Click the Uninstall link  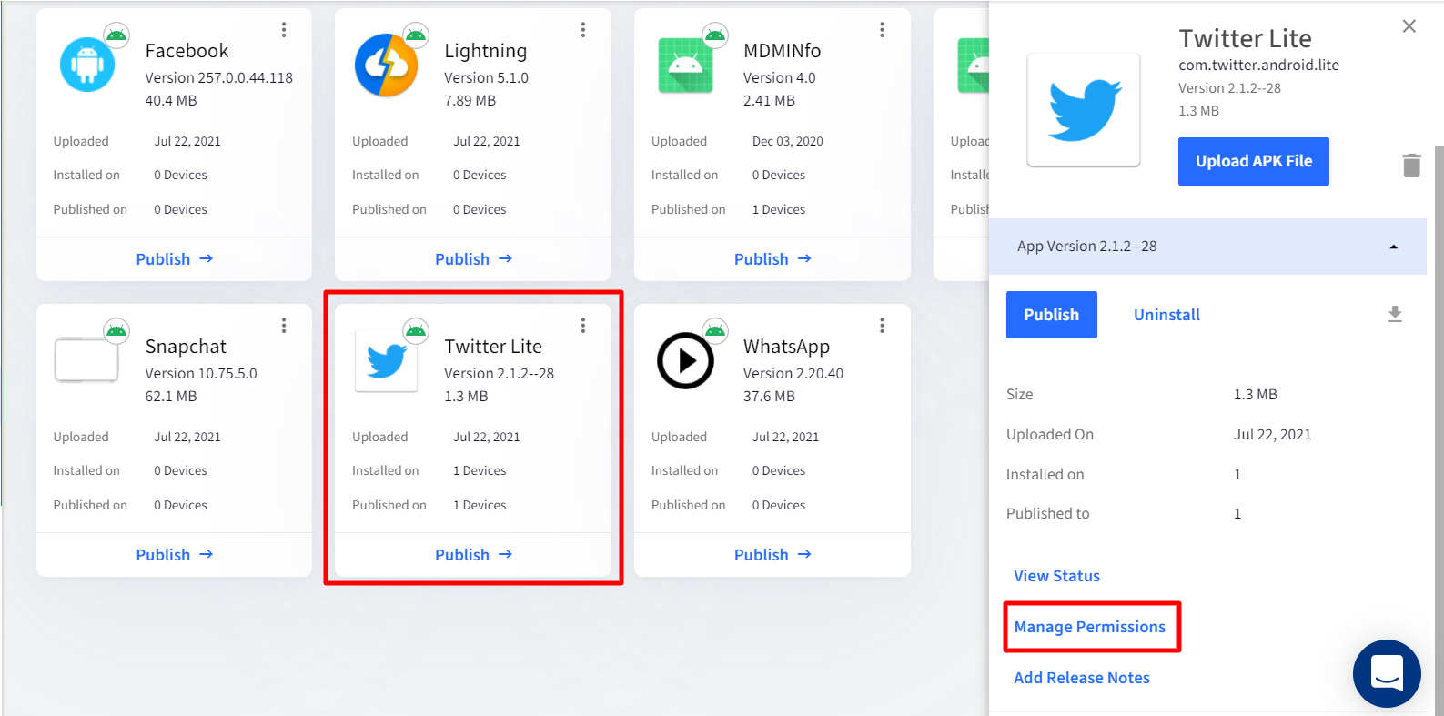[x=1166, y=315]
